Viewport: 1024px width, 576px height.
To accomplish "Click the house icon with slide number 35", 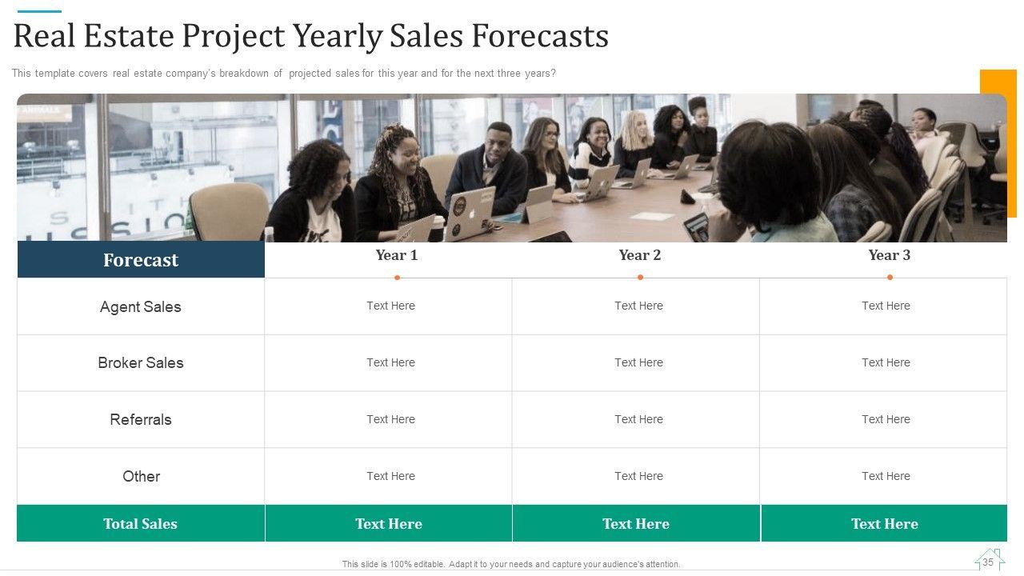I will point(989,561).
